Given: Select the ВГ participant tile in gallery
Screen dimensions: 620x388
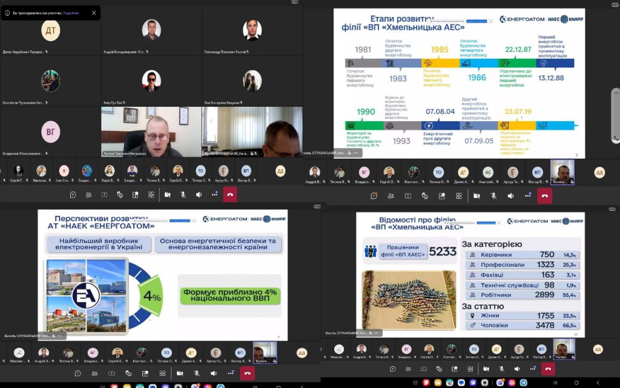Looking at the screenshot, I should pyautogui.click(x=51, y=132).
